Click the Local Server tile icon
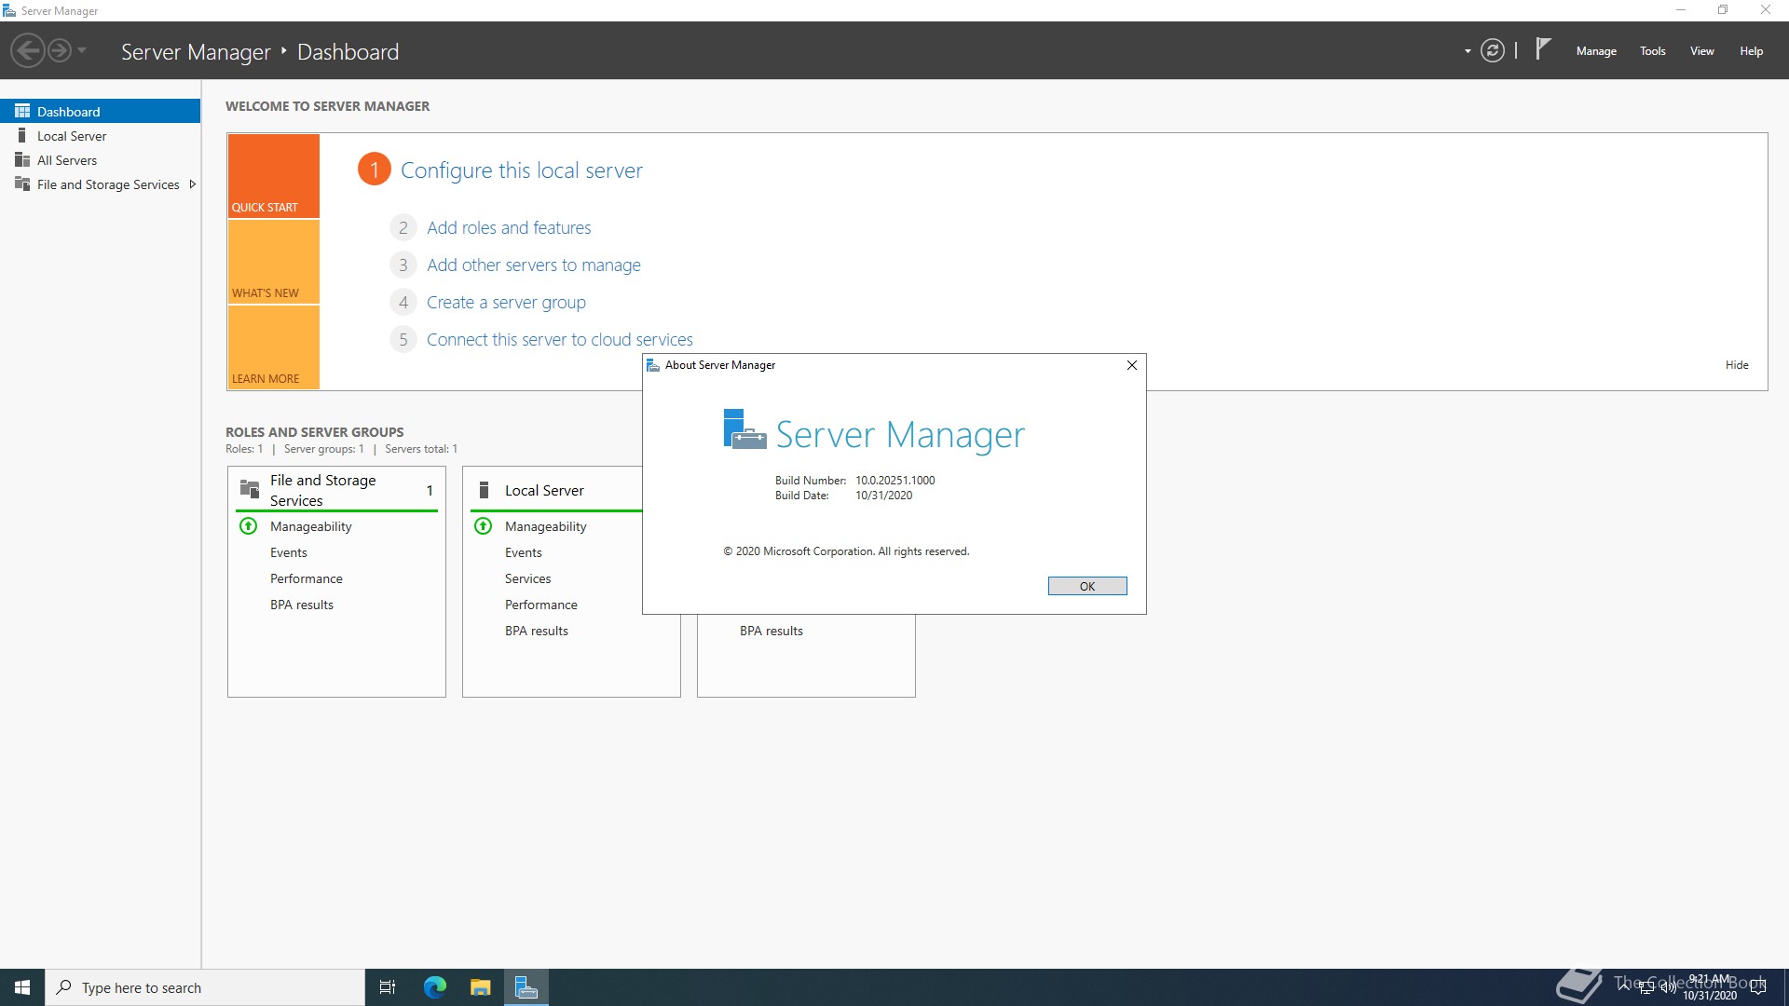Viewport: 1789px width, 1006px height. pos(484,490)
